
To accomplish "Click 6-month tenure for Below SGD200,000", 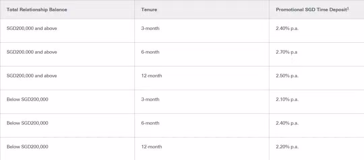I will click(x=150, y=123).
